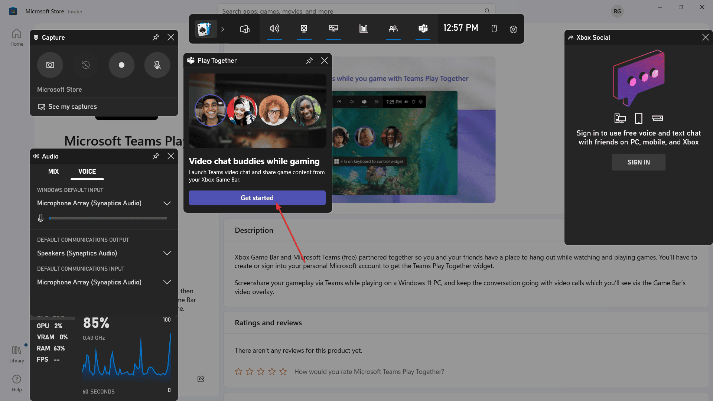This screenshot has height=401, width=713.
Task: Click the friends/social widget icon
Action: pos(393,28)
